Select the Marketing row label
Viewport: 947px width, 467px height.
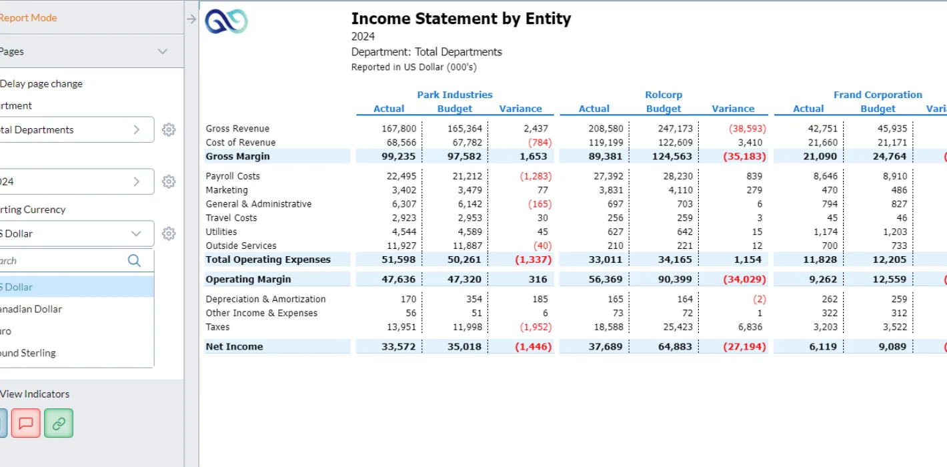click(x=227, y=190)
